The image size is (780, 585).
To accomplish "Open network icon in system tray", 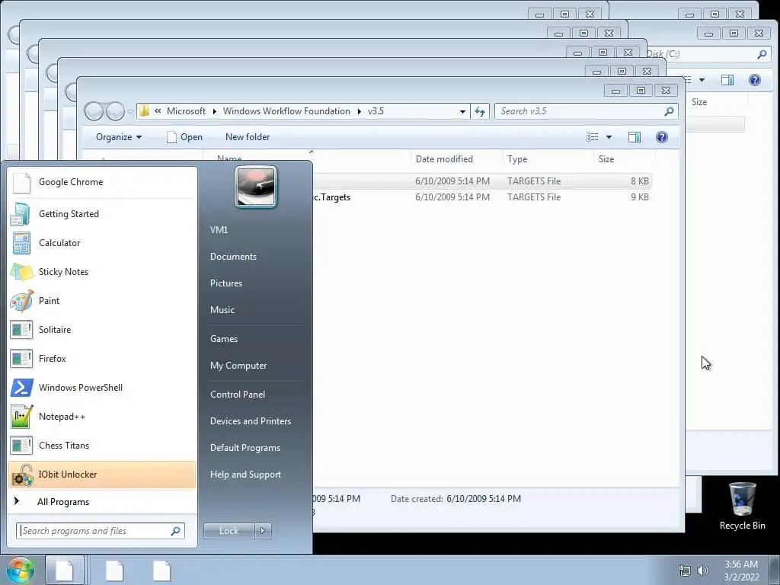I will (685, 571).
